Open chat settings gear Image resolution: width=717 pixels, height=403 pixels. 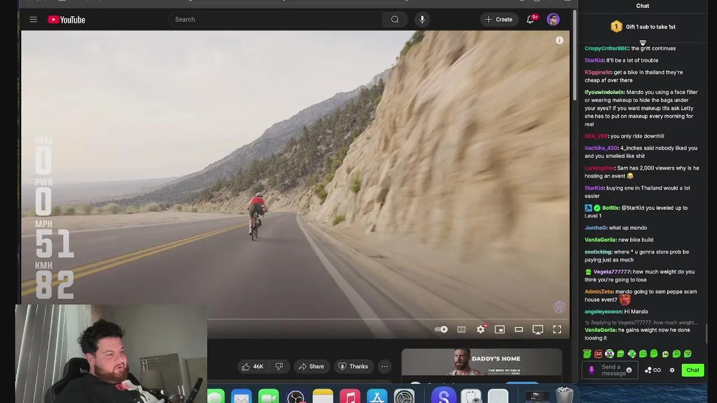[672, 370]
